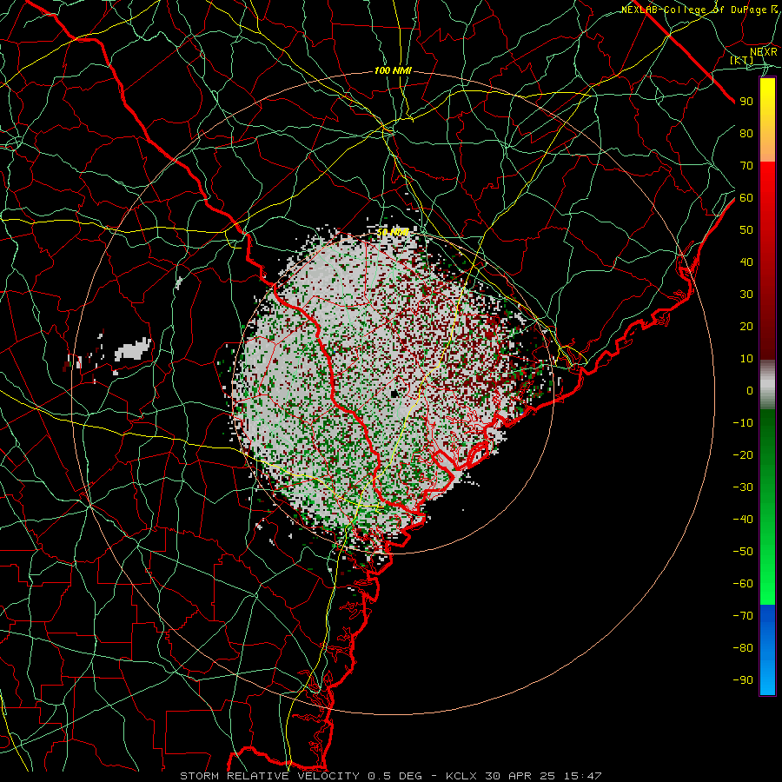Click the 80 value on velocity scale

coord(746,134)
